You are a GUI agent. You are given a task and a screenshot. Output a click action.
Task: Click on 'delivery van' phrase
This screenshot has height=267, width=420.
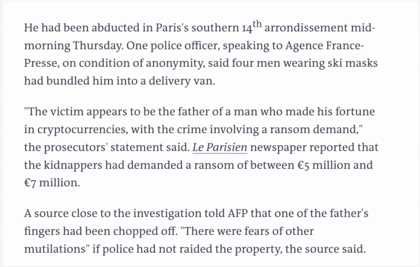[181, 81]
